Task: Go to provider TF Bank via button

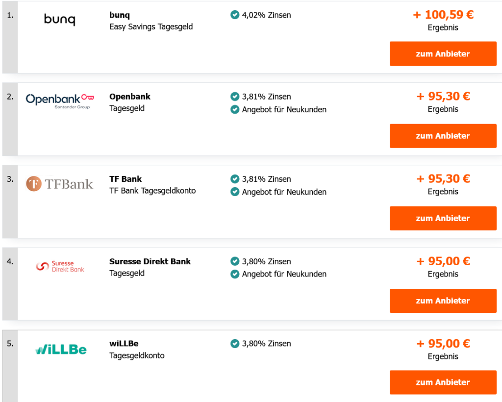Action: [x=443, y=218]
